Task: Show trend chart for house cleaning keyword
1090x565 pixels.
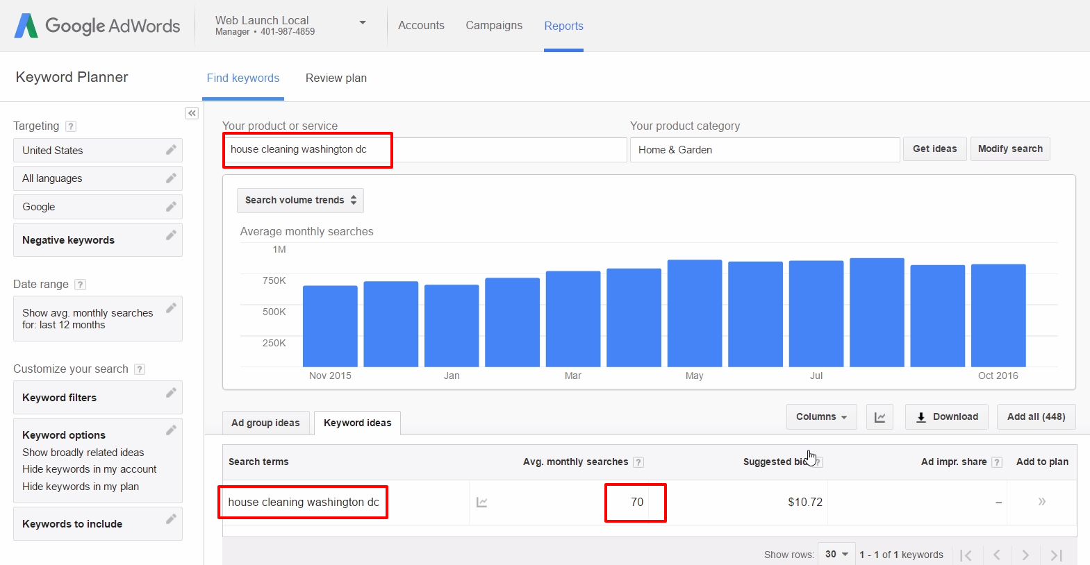Action: (481, 502)
